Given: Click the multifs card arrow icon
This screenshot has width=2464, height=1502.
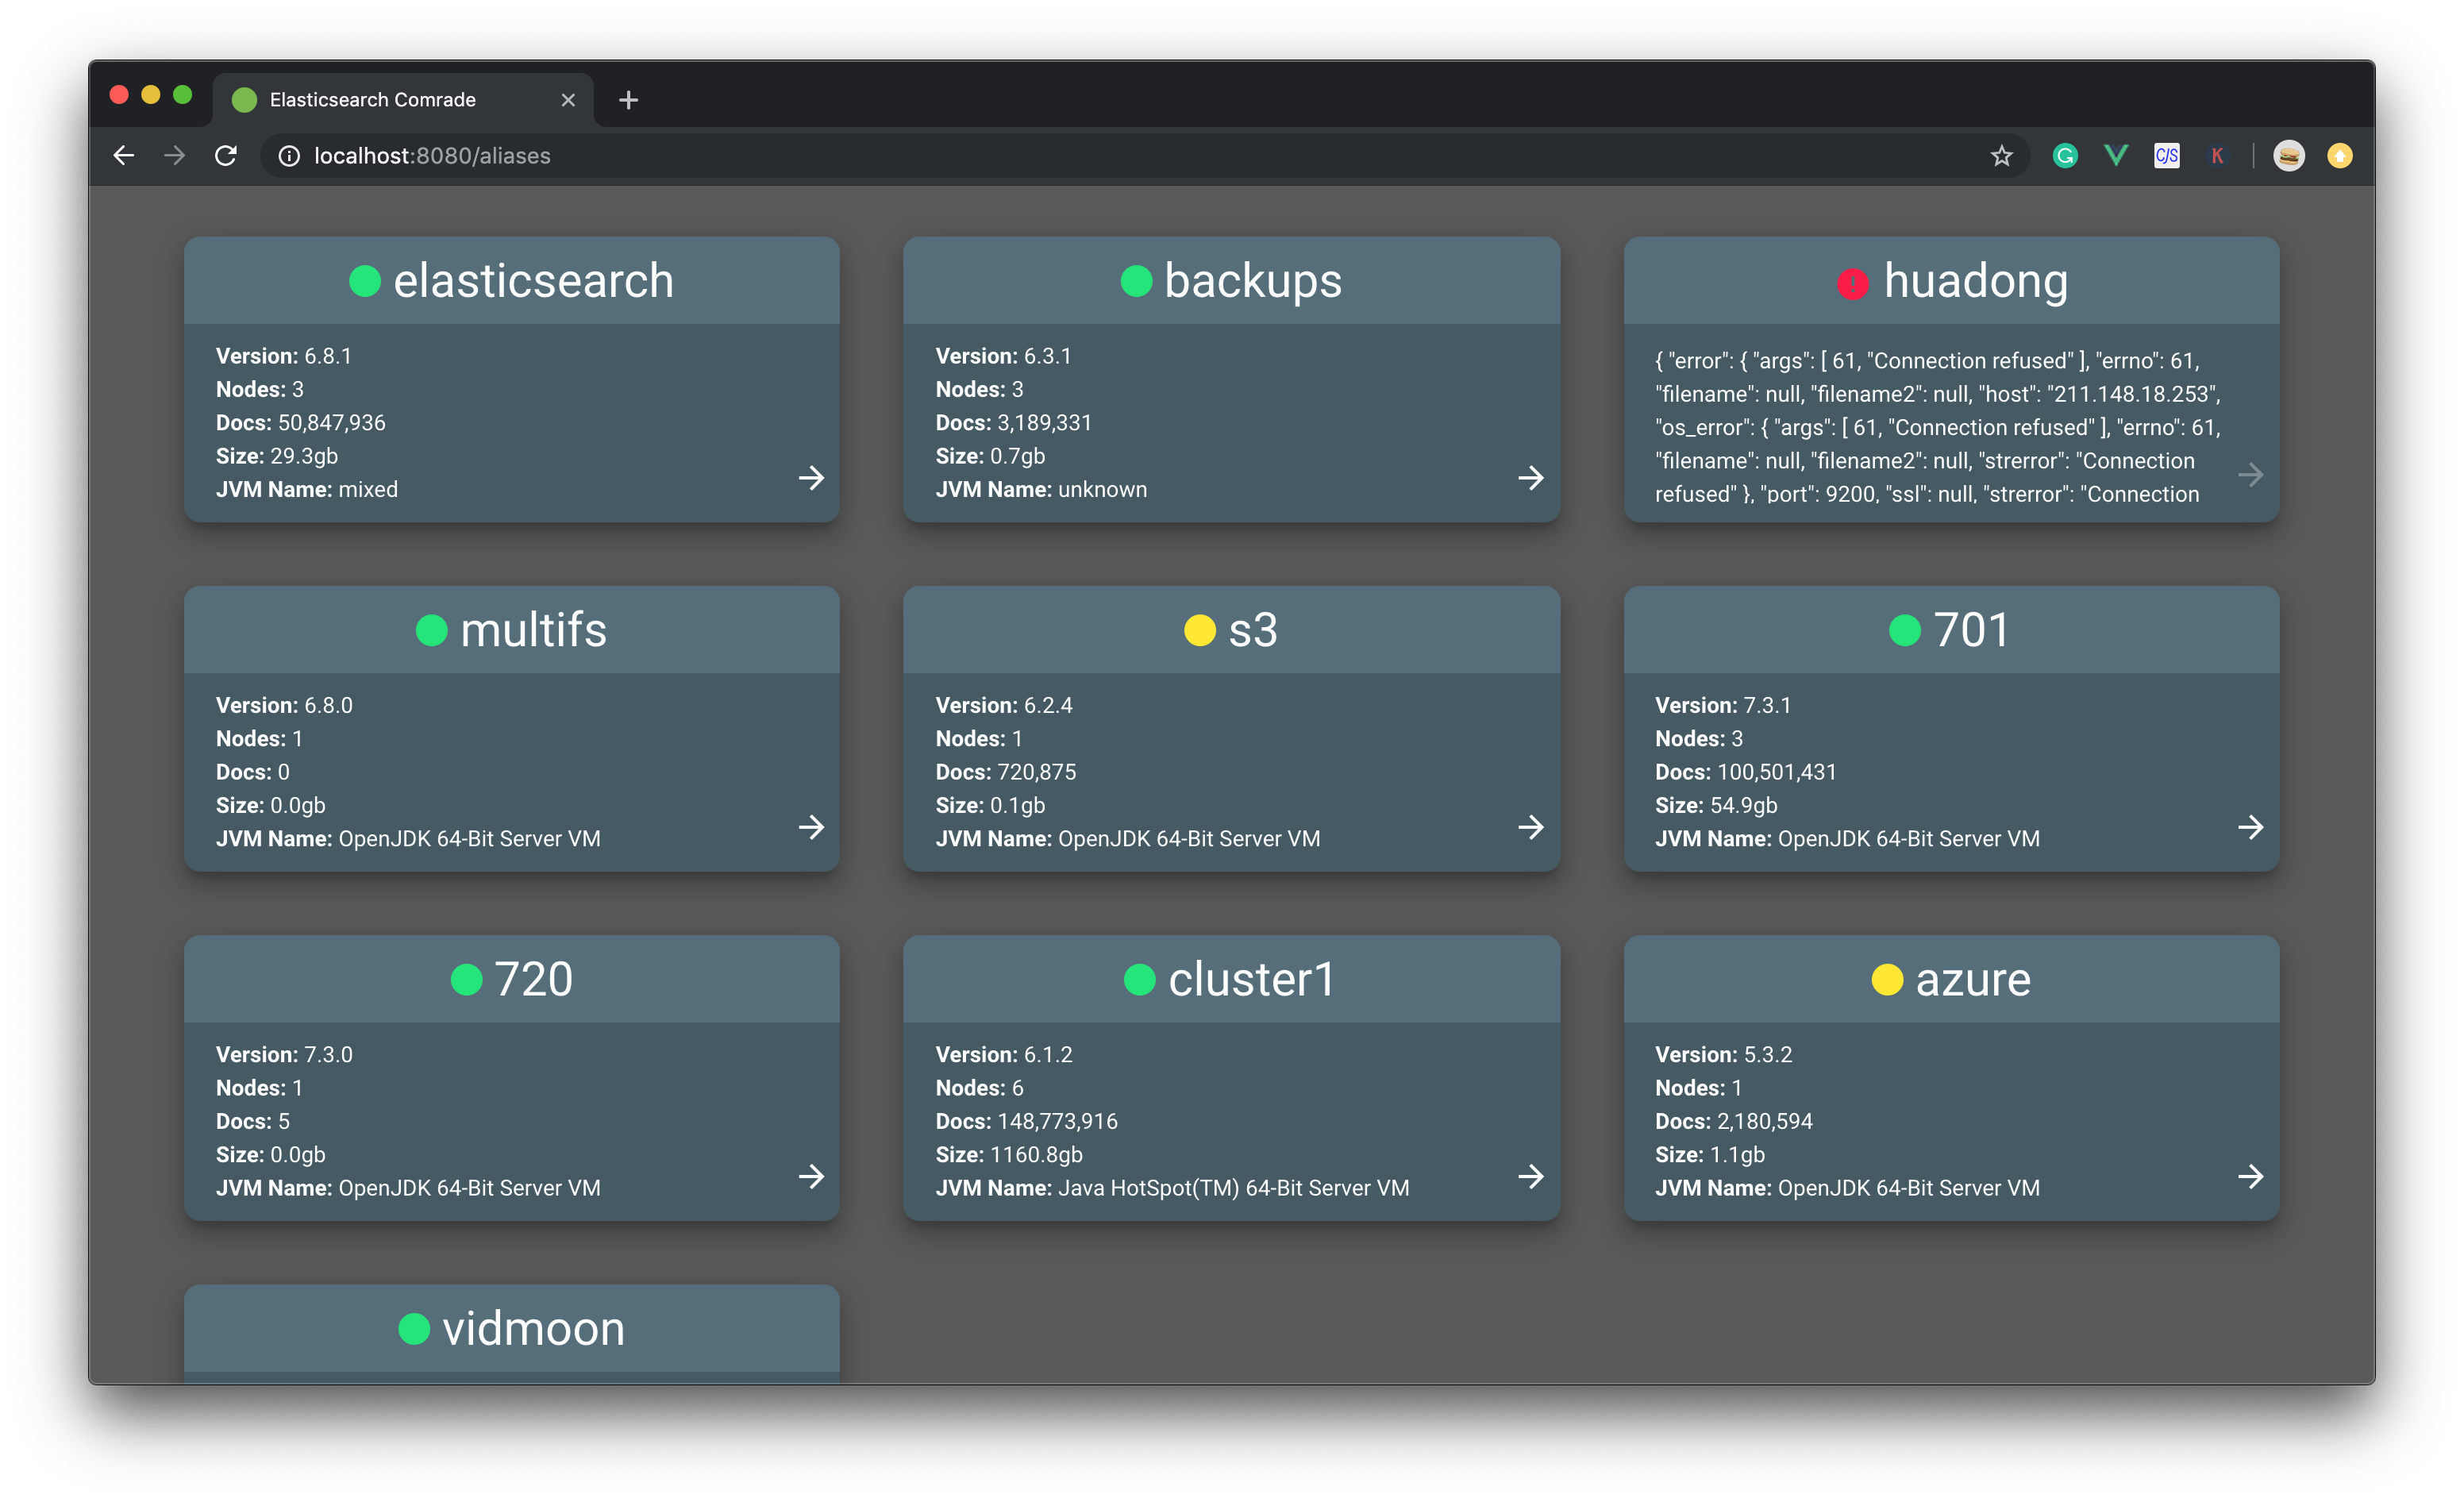Looking at the screenshot, I should point(811,827).
